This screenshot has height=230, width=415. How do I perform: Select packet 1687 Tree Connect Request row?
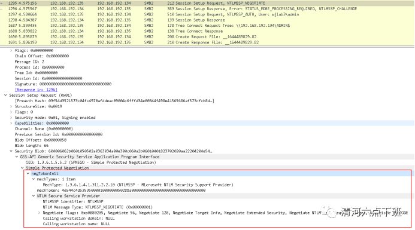tap(207, 26)
